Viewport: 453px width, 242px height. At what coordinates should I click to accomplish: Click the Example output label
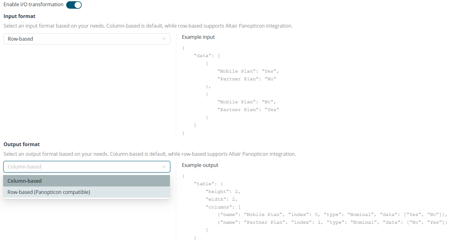click(200, 165)
